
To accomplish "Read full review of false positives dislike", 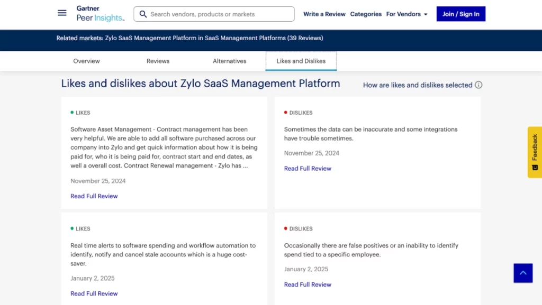I will (308, 284).
